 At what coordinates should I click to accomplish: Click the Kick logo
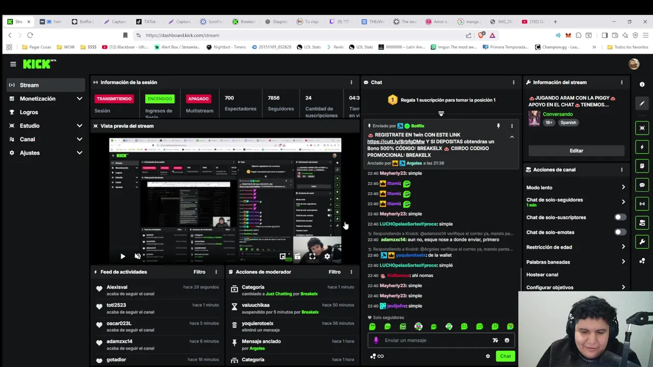click(39, 64)
